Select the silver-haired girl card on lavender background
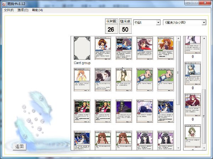213x159 pixels. [145, 111]
